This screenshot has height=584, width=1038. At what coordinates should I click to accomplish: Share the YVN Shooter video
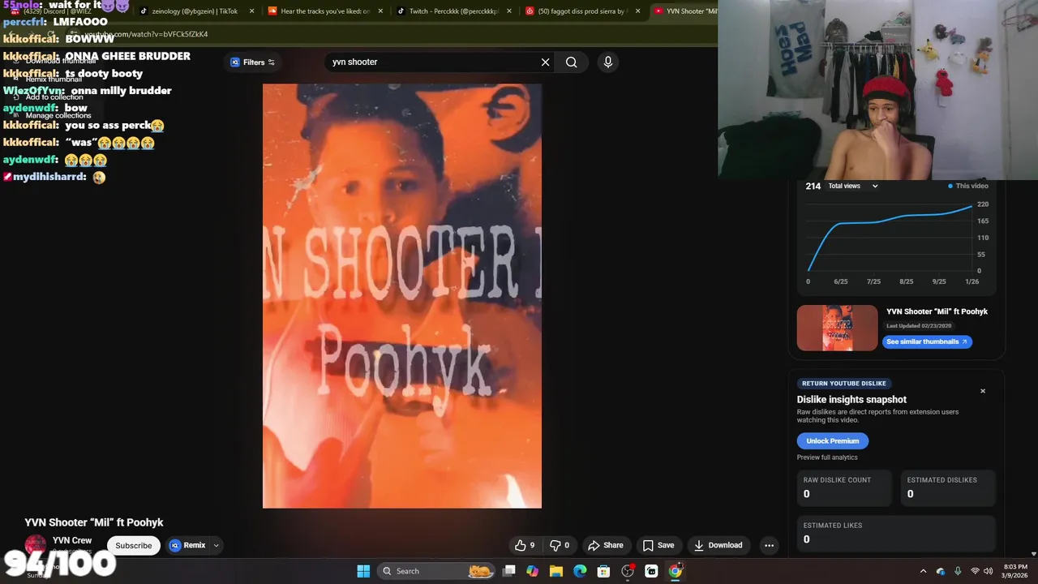(606, 545)
